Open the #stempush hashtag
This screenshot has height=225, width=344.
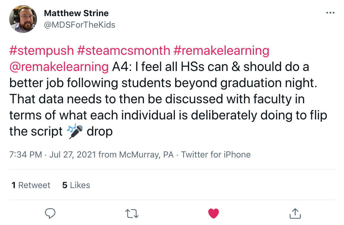coord(42,51)
